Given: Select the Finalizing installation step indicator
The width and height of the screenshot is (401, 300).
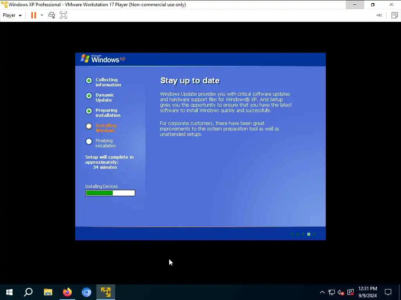Looking at the screenshot, I should (x=89, y=141).
